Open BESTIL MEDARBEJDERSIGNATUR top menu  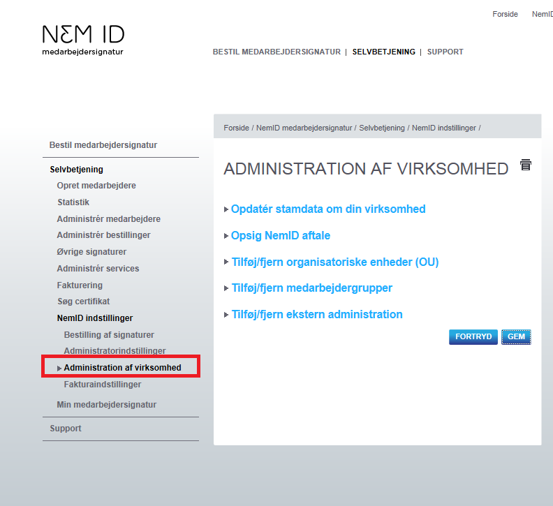coord(277,52)
